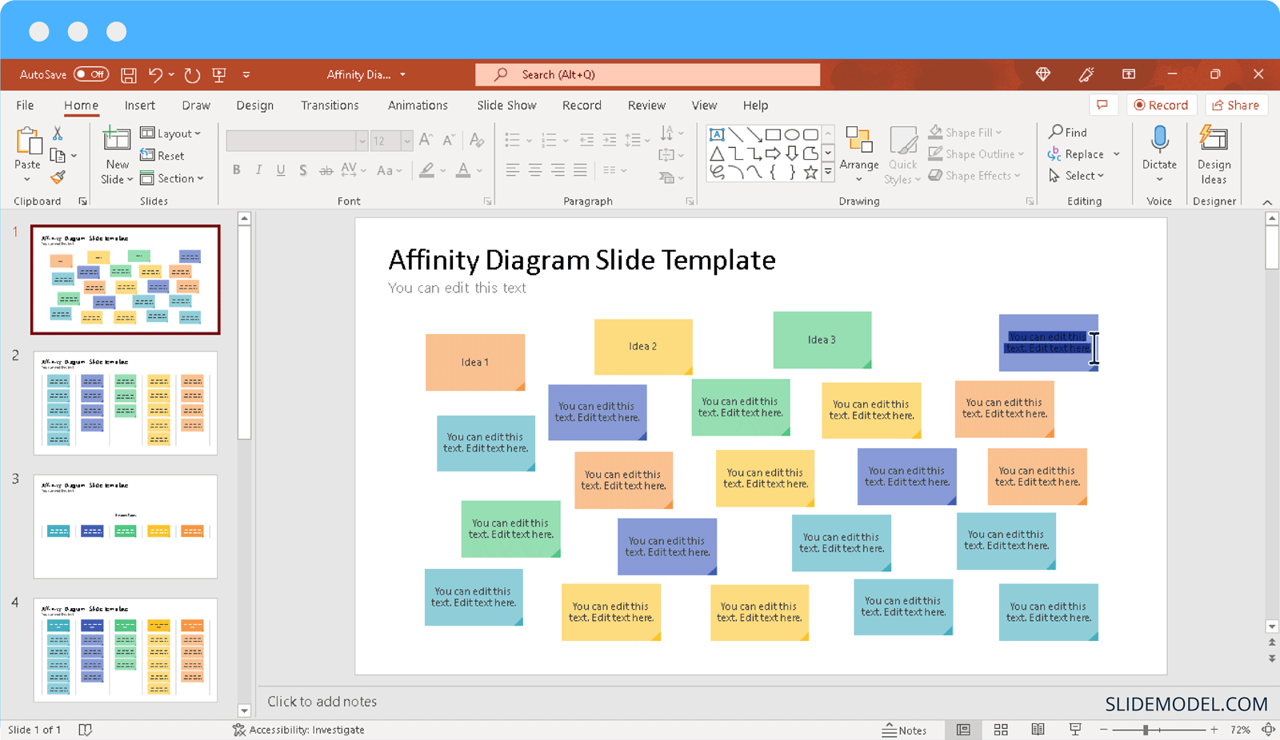Adjust the zoom slider in status bar
Viewport: 1280px width, 740px height.
coord(1146,730)
